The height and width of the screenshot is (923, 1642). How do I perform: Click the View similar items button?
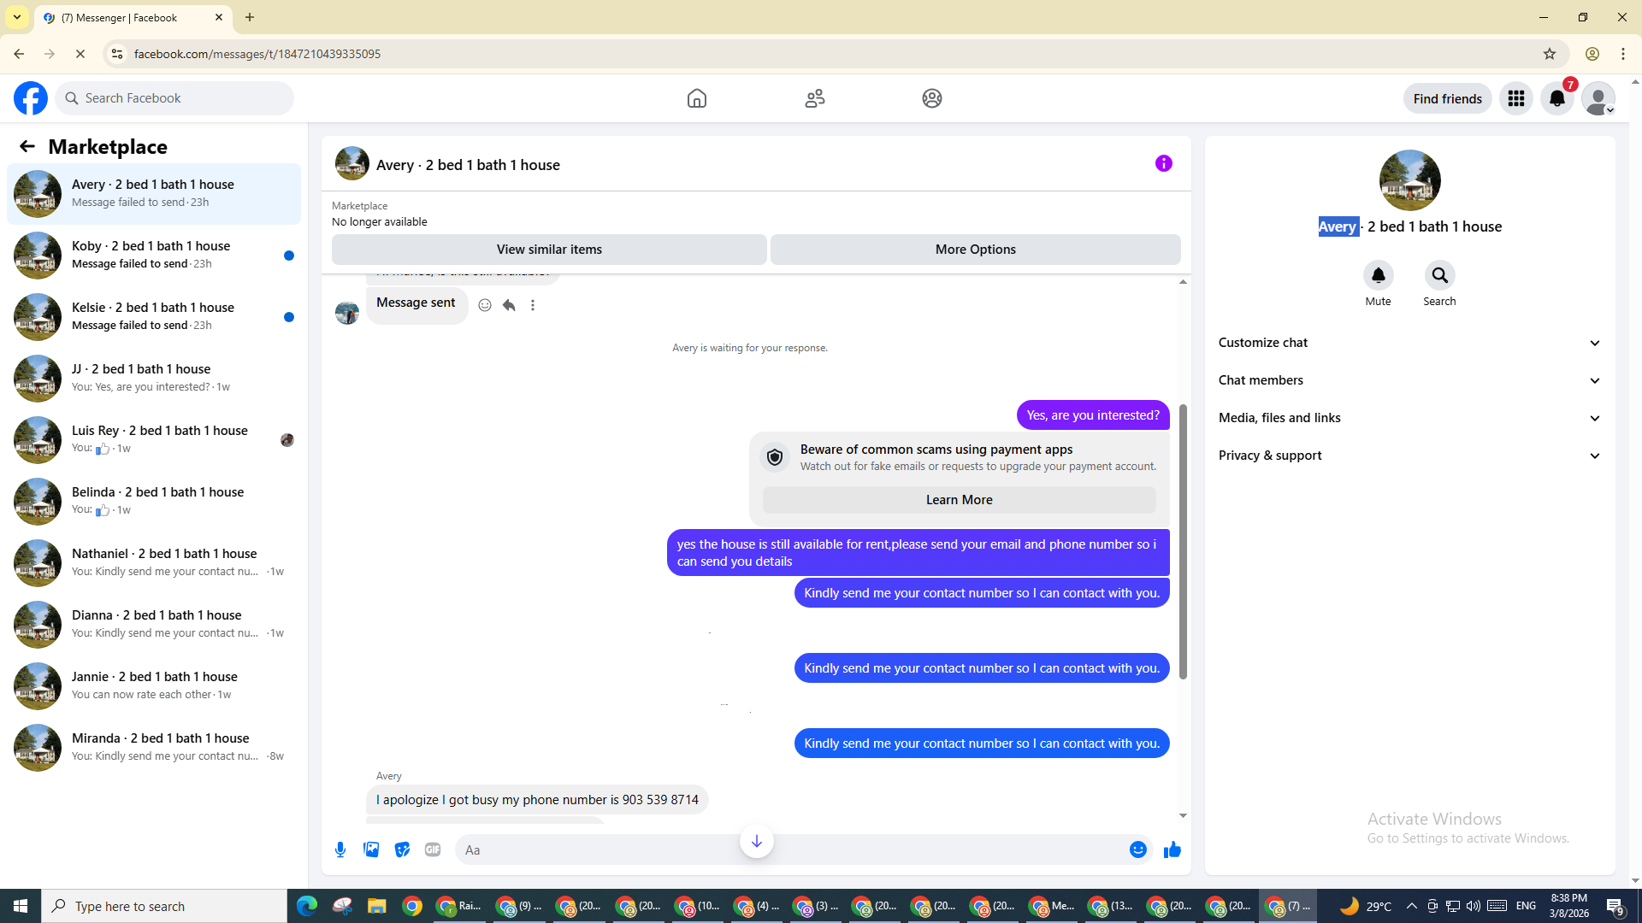[x=549, y=250]
